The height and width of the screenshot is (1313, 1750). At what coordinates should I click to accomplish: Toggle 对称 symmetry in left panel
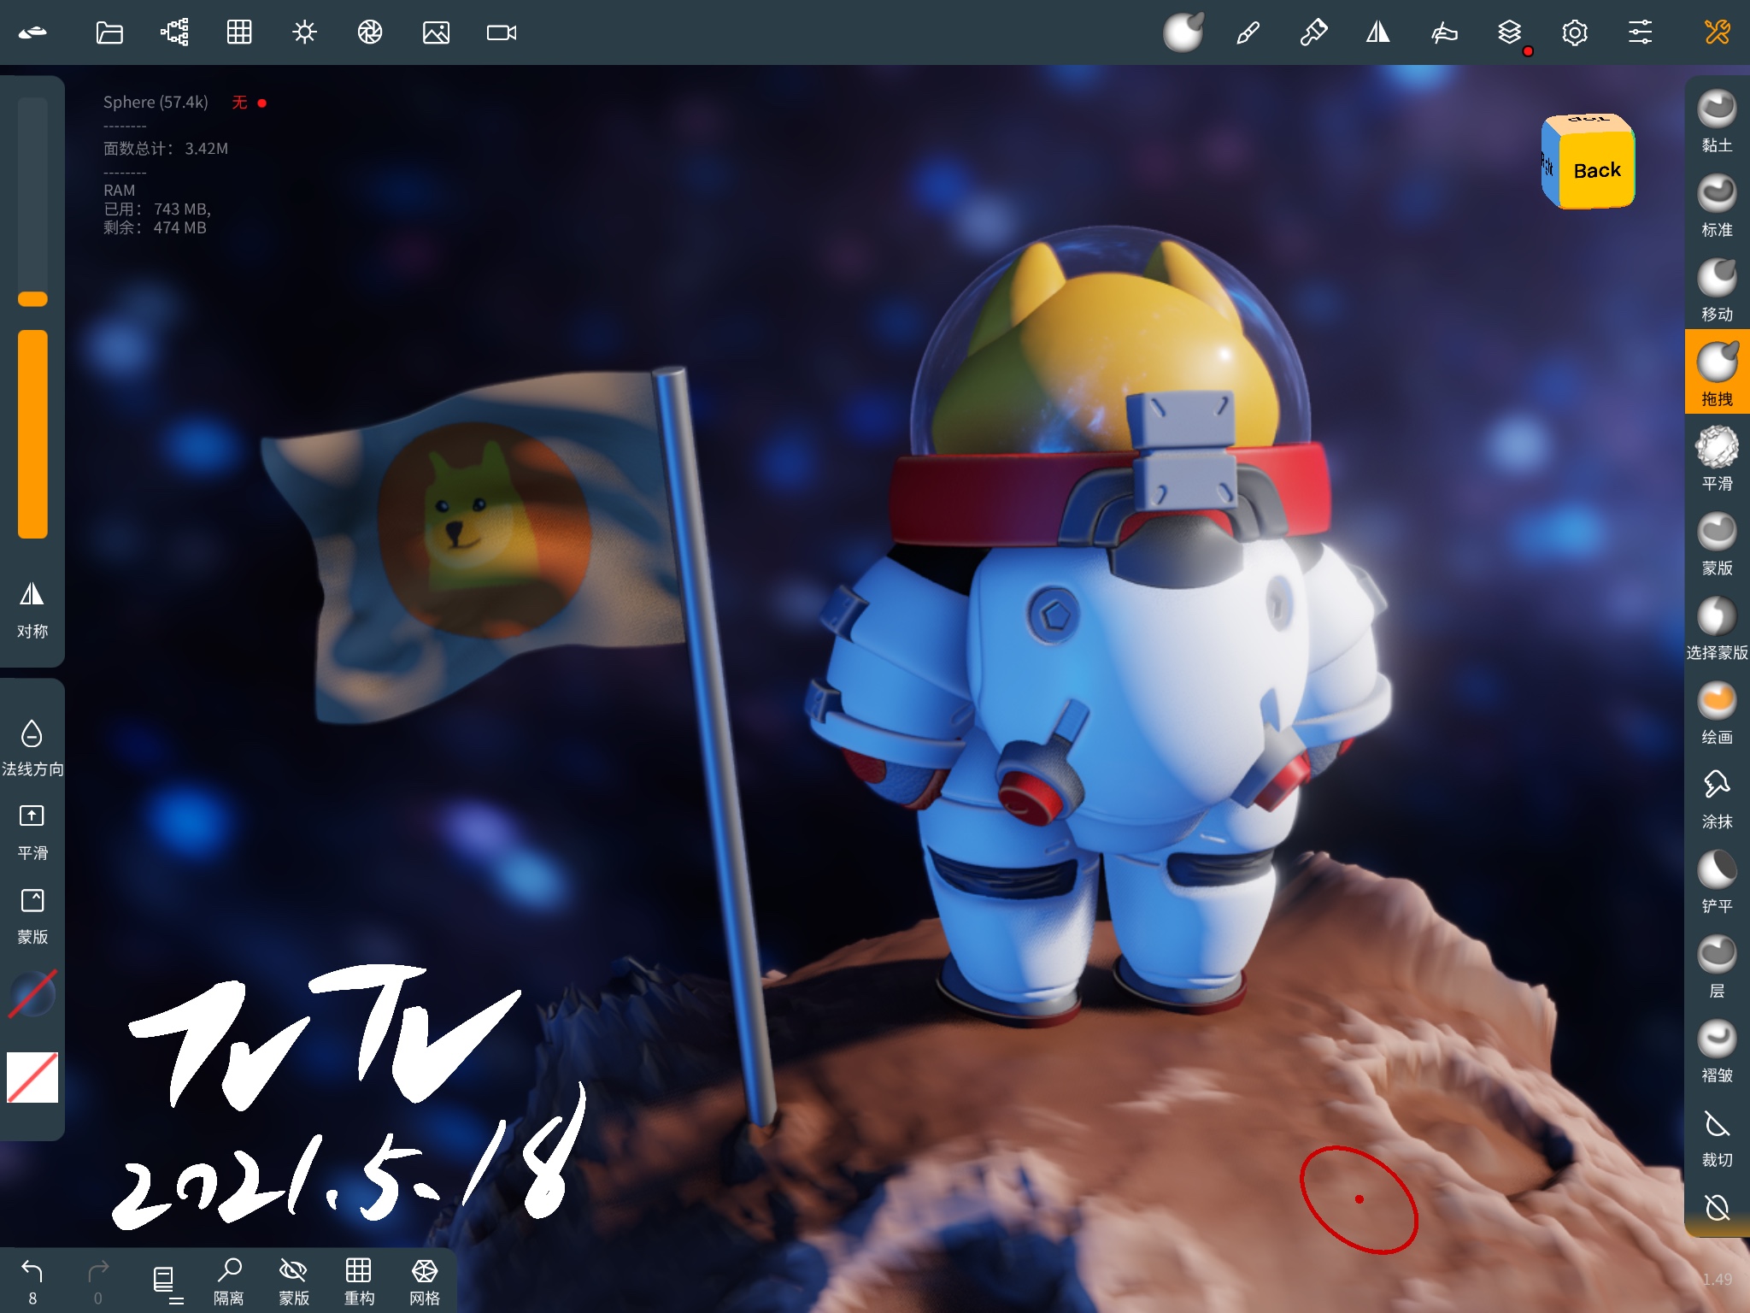(x=32, y=597)
